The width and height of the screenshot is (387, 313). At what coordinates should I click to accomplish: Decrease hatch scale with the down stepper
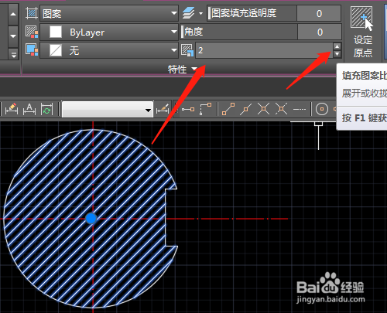click(337, 54)
